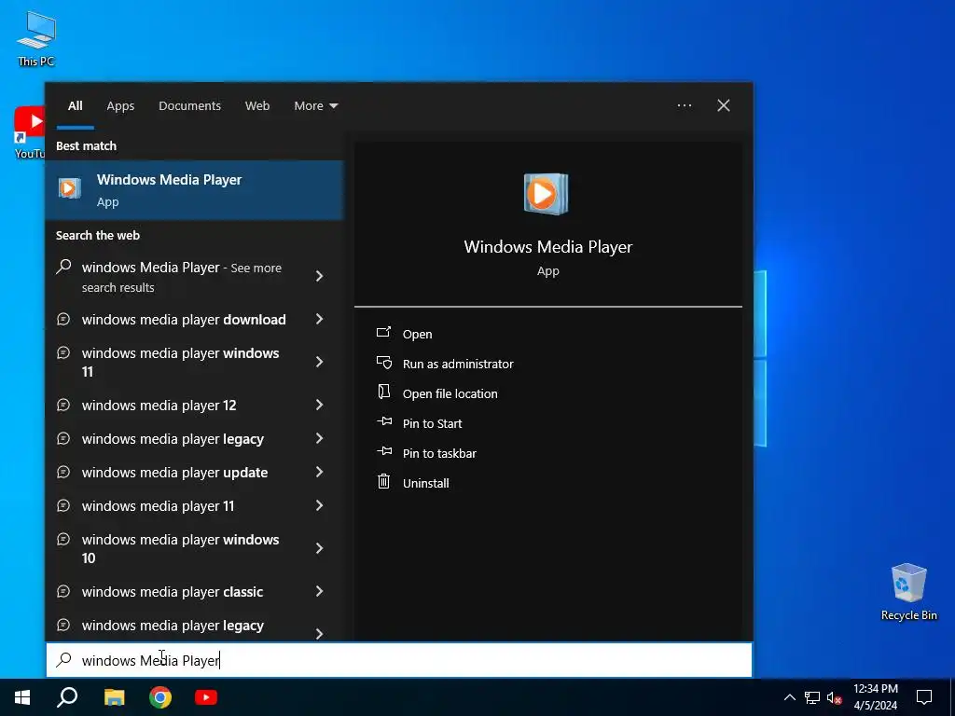Expand 'windows media player 12' chevron

[319, 405]
